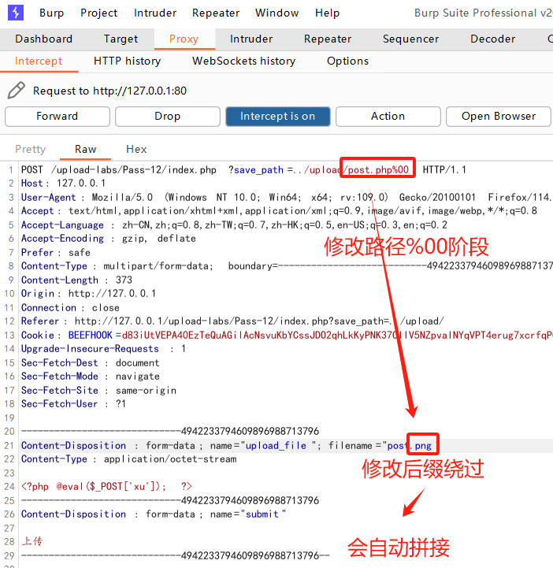The width and height of the screenshot is (553, 568).
Task: Open the Window menu
Action: pos(277,13)
